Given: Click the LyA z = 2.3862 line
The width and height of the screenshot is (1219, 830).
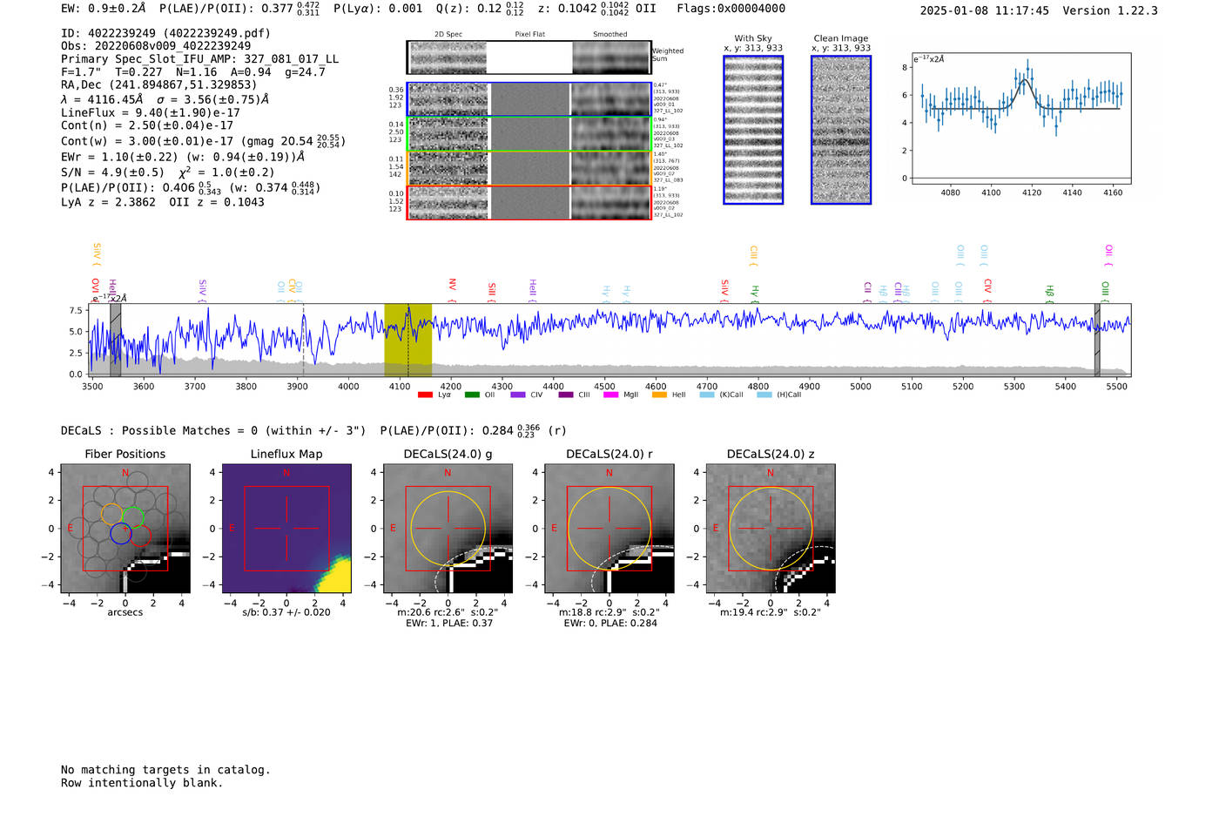Looking at the screenshot, I should click(163, 202).
